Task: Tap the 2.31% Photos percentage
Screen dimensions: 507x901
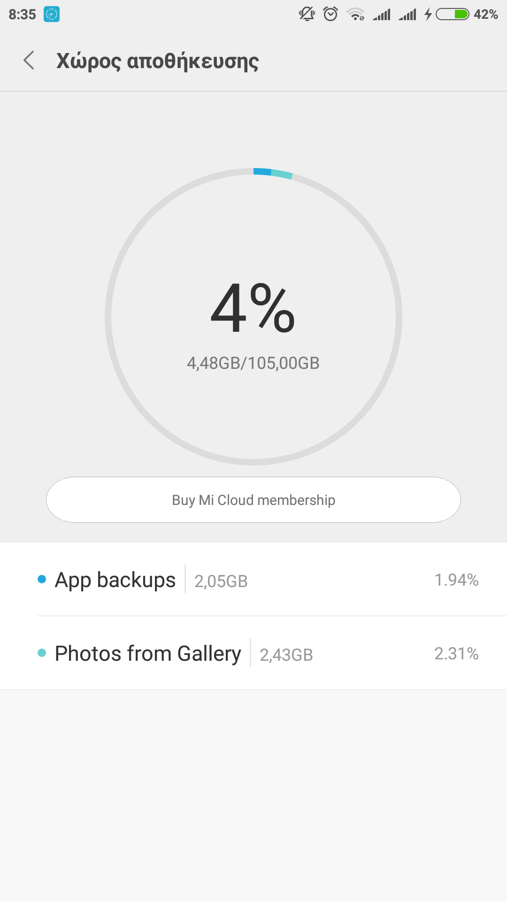Action: (x=456, y=653)
